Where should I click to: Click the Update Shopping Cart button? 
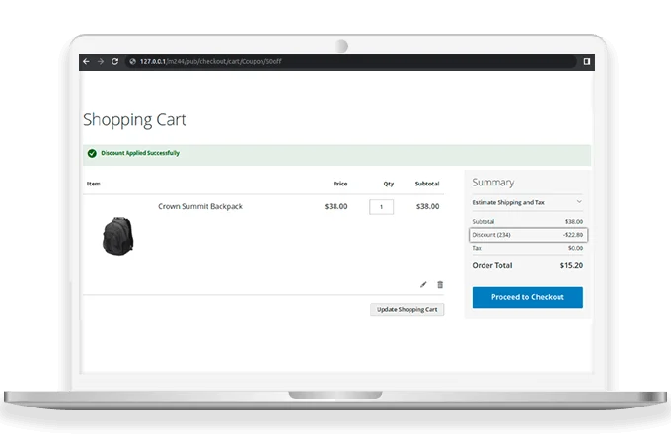[407, 309]
